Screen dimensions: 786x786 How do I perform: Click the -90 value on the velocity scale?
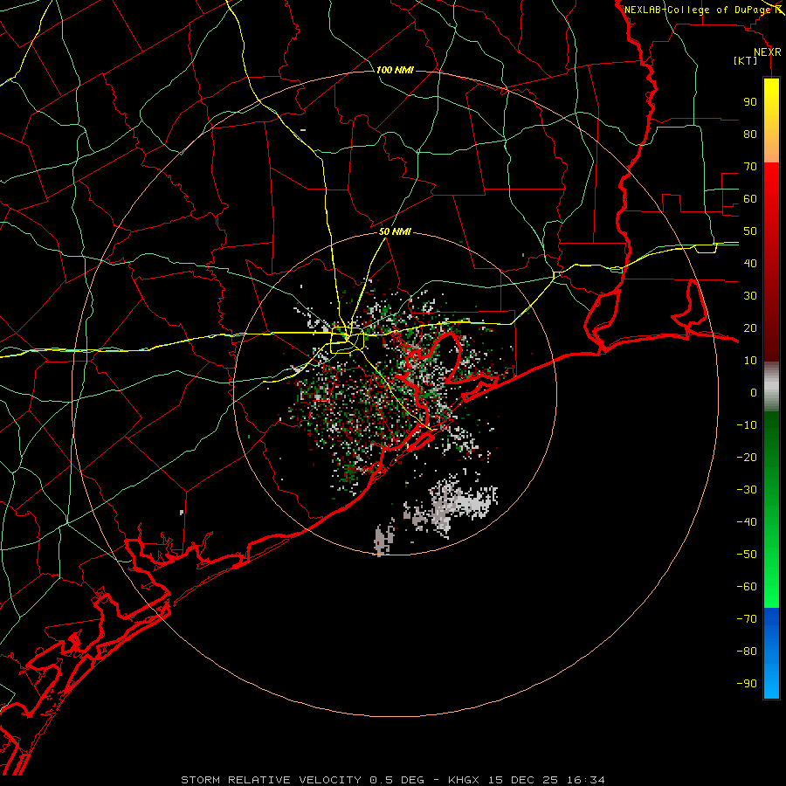click(x=747, y=684)
